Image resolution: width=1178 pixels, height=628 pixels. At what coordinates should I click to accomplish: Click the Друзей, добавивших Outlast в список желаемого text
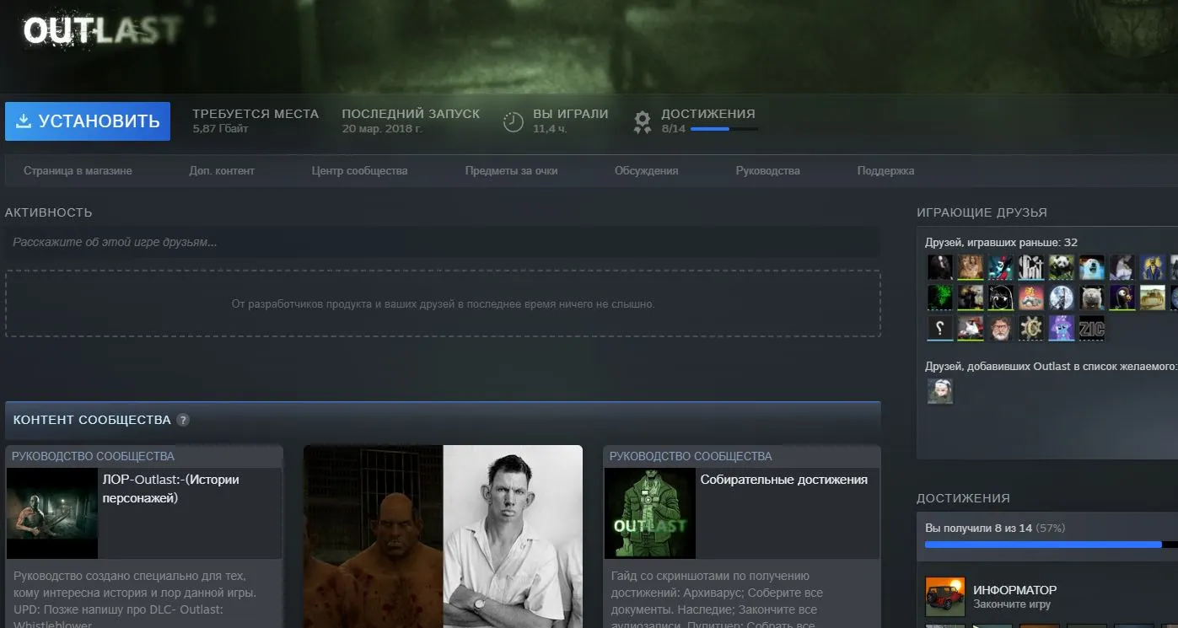coord(1052,366)
